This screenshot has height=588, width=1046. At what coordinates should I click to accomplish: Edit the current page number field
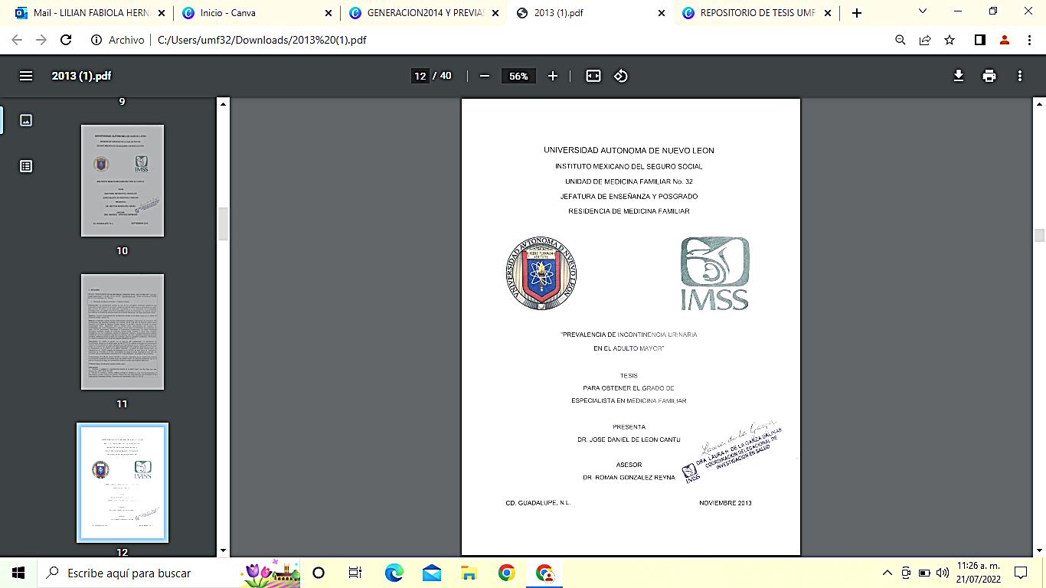(x=420, y=76)
